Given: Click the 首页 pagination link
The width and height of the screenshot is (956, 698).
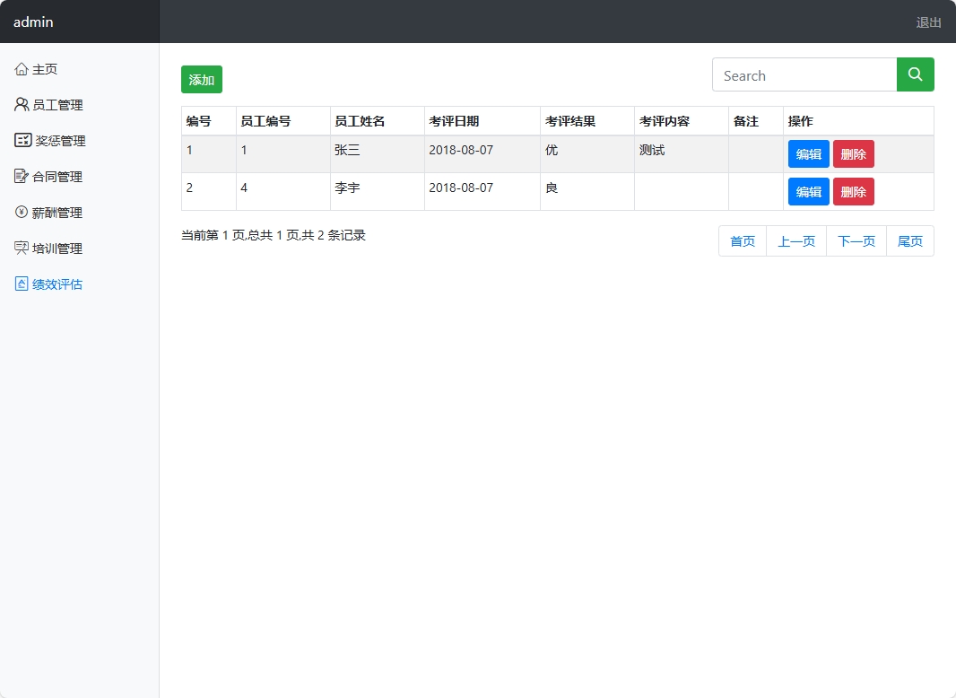Looking at the screenshot, I should 742,240.
